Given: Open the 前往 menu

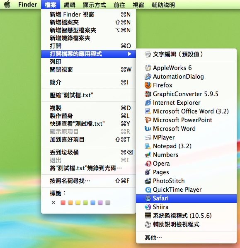Looking at the screenshot, I should tap(119, 5).
